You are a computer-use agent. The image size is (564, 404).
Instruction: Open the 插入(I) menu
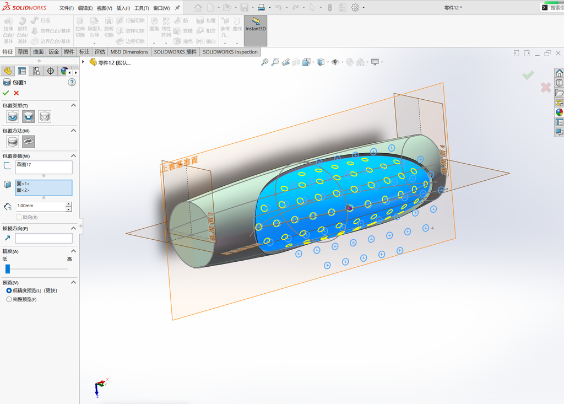(x=123, y=8)
